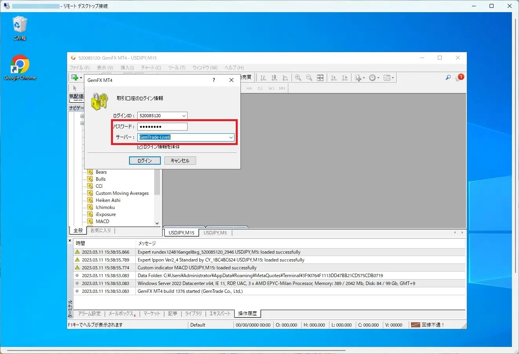Select the Ichimoku indicator in navigator
This screenshot has height=354, width=519.
tap(105, 207)
